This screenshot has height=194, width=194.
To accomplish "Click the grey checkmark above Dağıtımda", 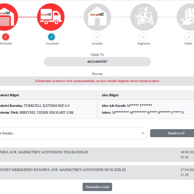I will (143, 37).
